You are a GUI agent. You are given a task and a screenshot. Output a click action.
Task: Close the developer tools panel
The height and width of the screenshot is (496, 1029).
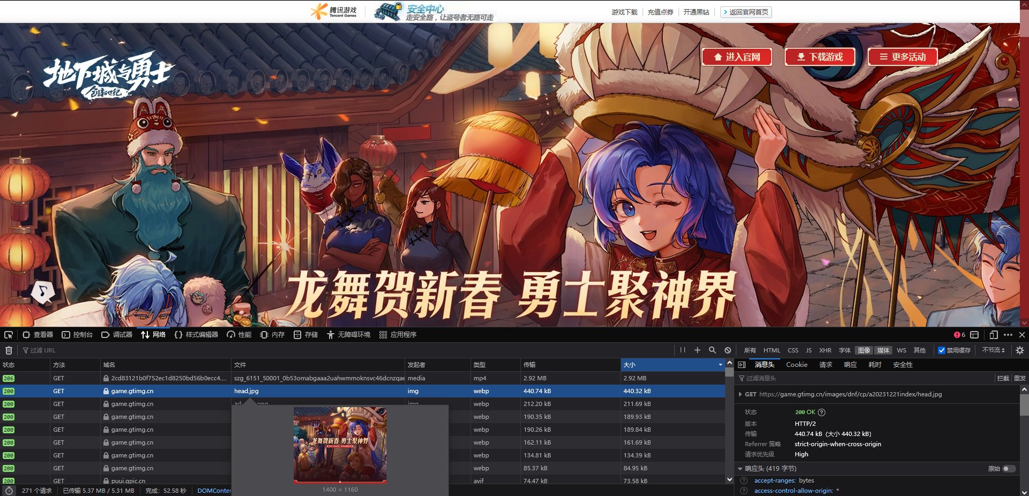(x=1021, y=335)
